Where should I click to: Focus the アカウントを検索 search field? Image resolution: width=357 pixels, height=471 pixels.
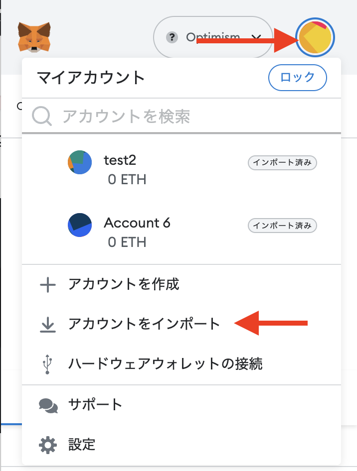181,116
